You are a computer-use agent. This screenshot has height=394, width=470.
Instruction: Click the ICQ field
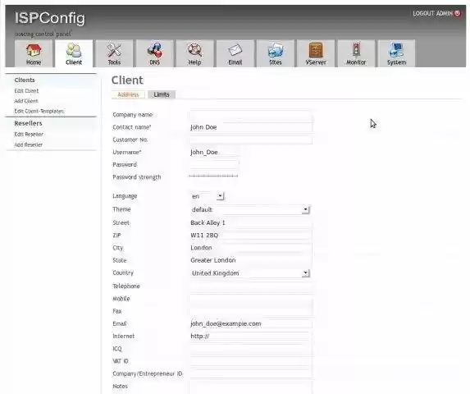pos(251,349)
